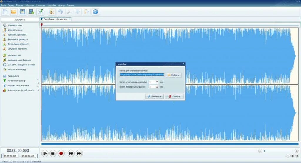Click the red playhead marker on the timeline
301x163 pixels.
coord(42,25)
